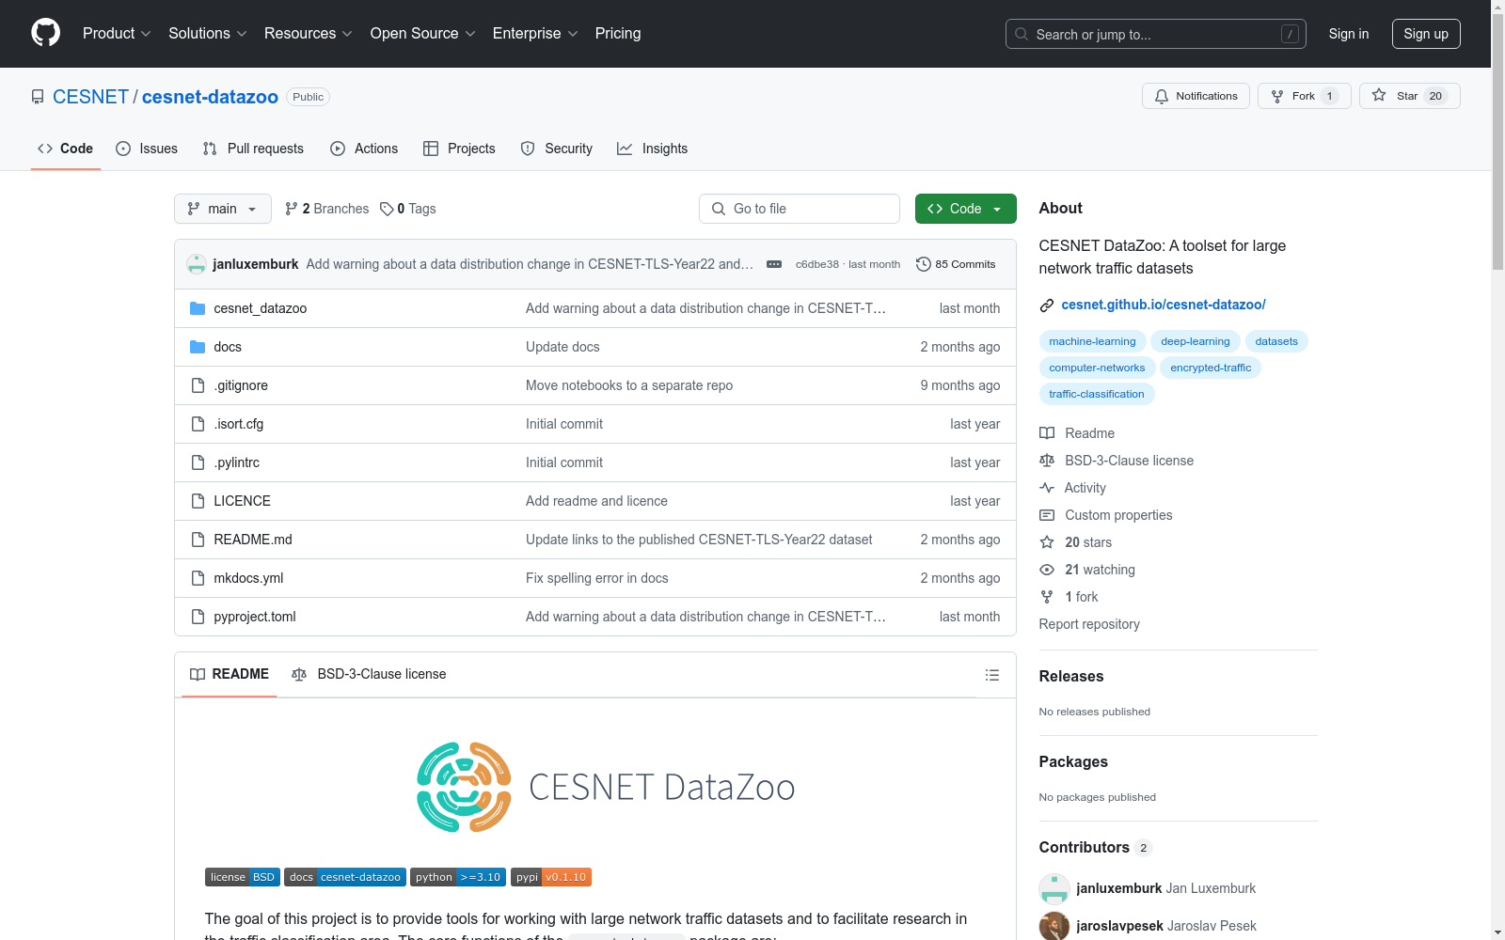Screen dimensions: 1505x940
Task: Click the Fork icon on the repository
Action: click(1276, 95)
